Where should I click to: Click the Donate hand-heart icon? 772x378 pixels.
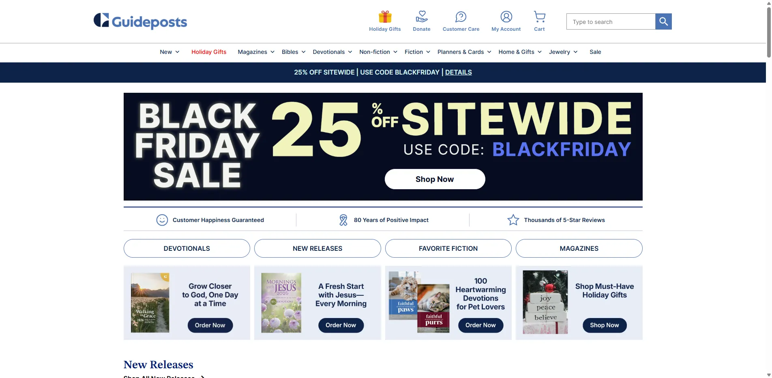(422, 17)
